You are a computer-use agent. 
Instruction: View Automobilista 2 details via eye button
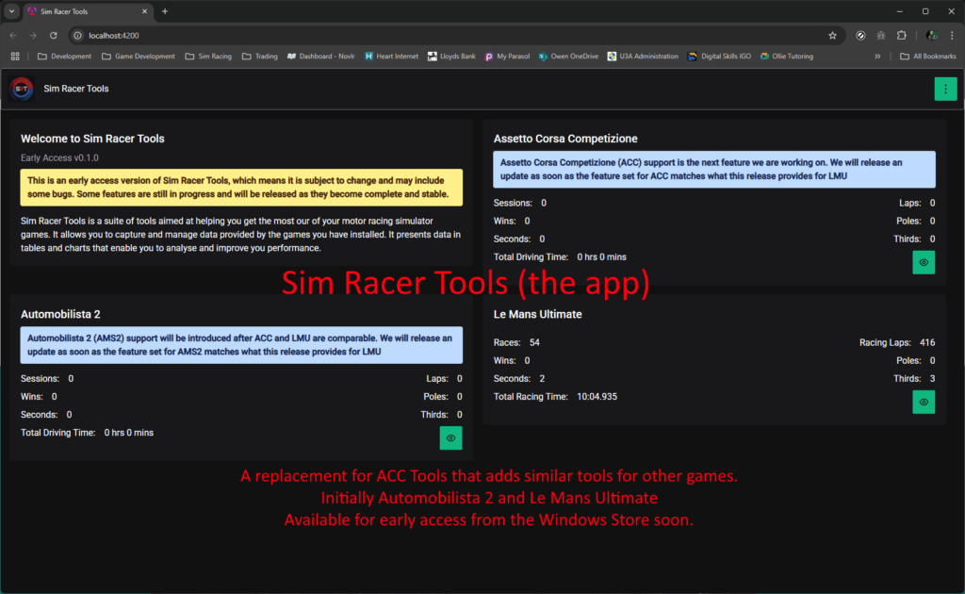450,438
